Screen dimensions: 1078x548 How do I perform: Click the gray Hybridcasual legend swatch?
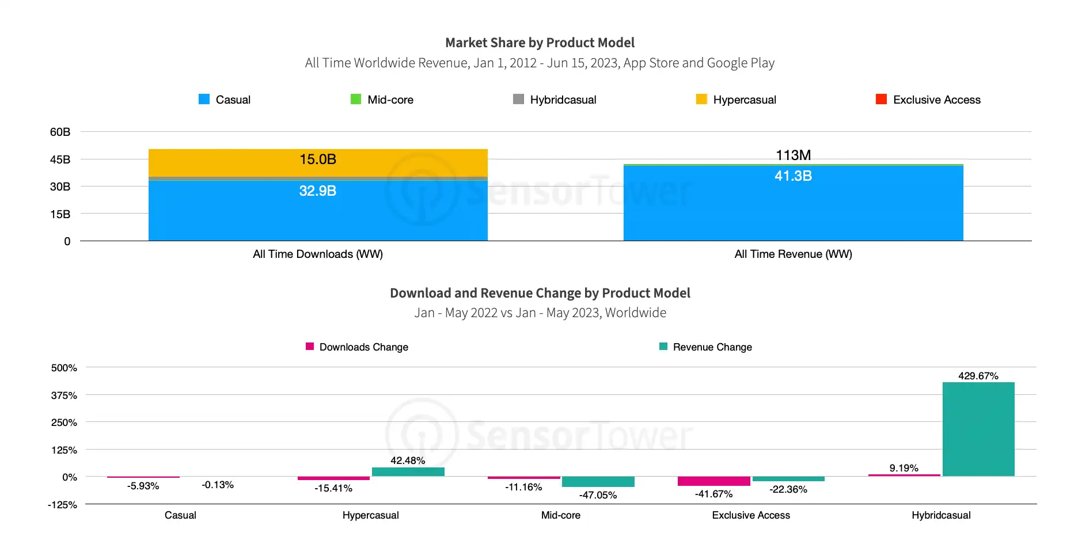click(518, 99)
